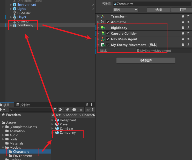Open help for My Enemy Movement script

click(183, 45)
